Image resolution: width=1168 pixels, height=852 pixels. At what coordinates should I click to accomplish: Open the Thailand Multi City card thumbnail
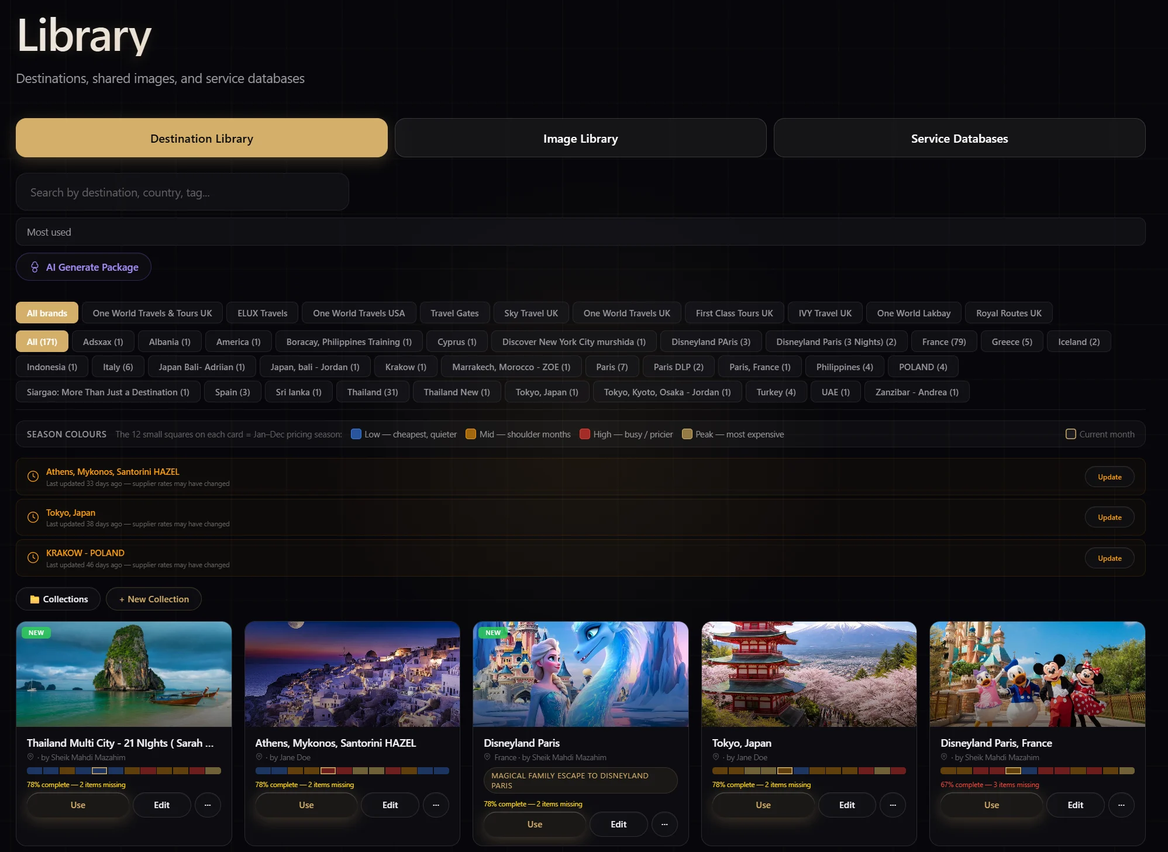124,674
